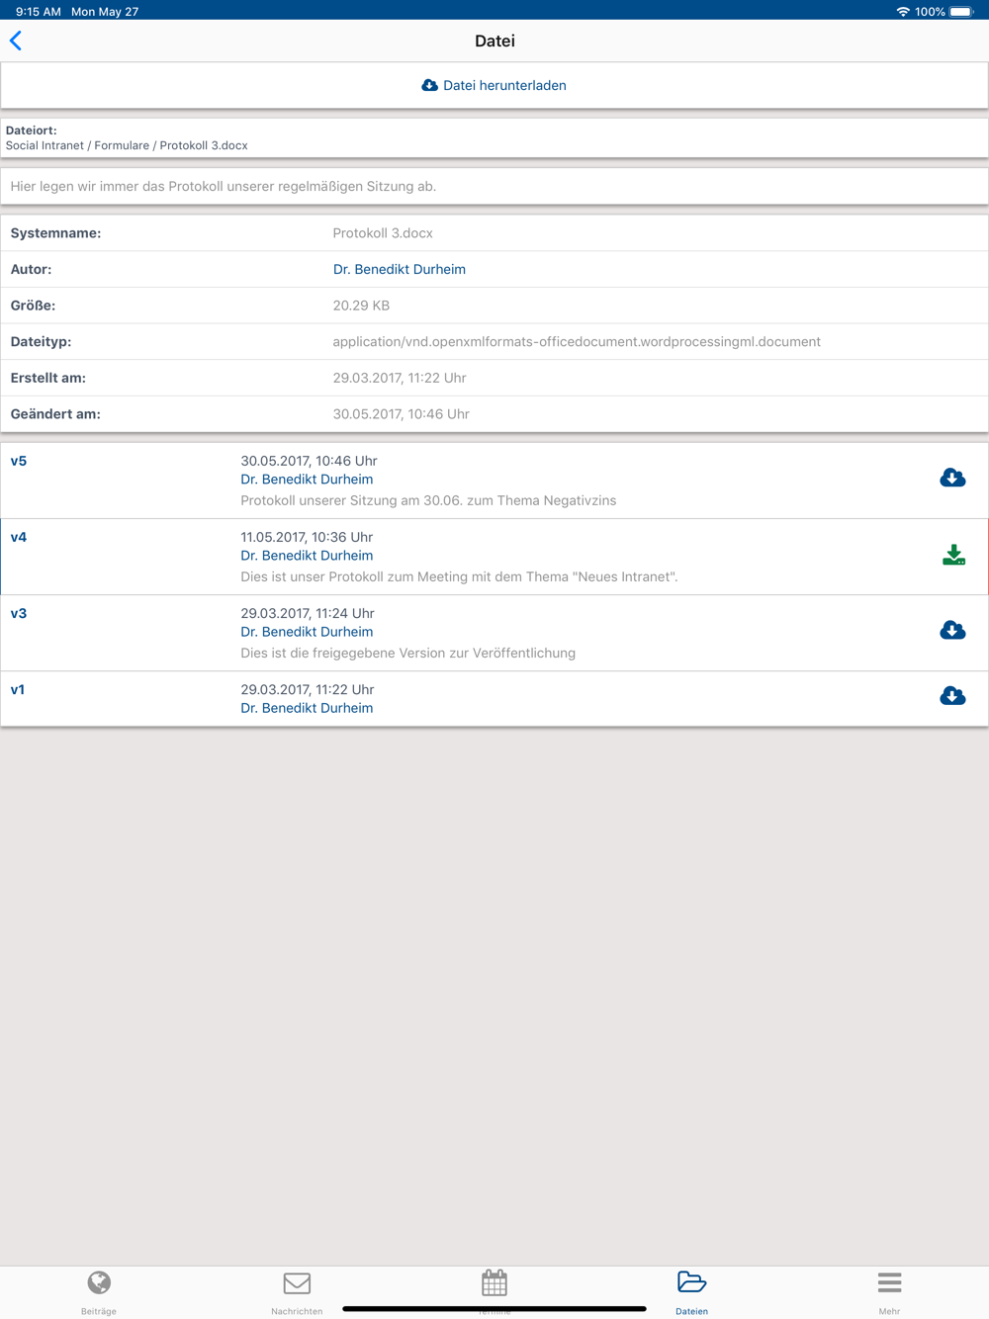The width and height of the screenshot is (989, 1319).
Task: Select version label v5
Action: pyautogui.click(x=19, y=461)
